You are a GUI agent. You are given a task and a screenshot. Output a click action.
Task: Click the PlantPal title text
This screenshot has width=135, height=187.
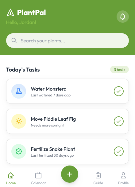click(x=32, y=13)
